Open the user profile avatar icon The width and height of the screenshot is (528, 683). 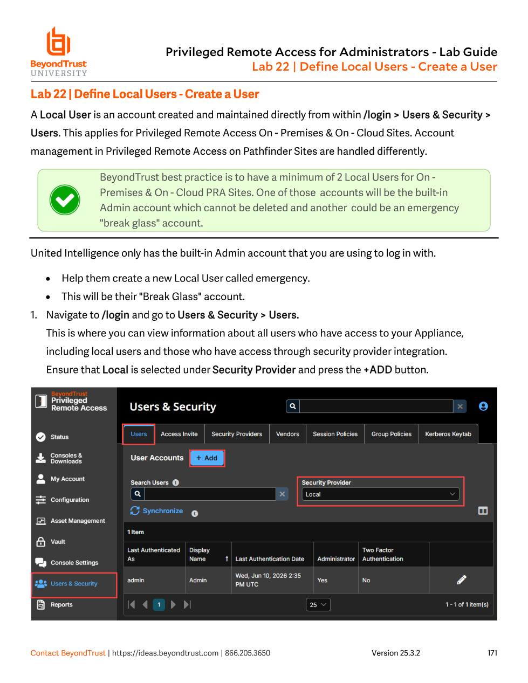coord(483,406)
